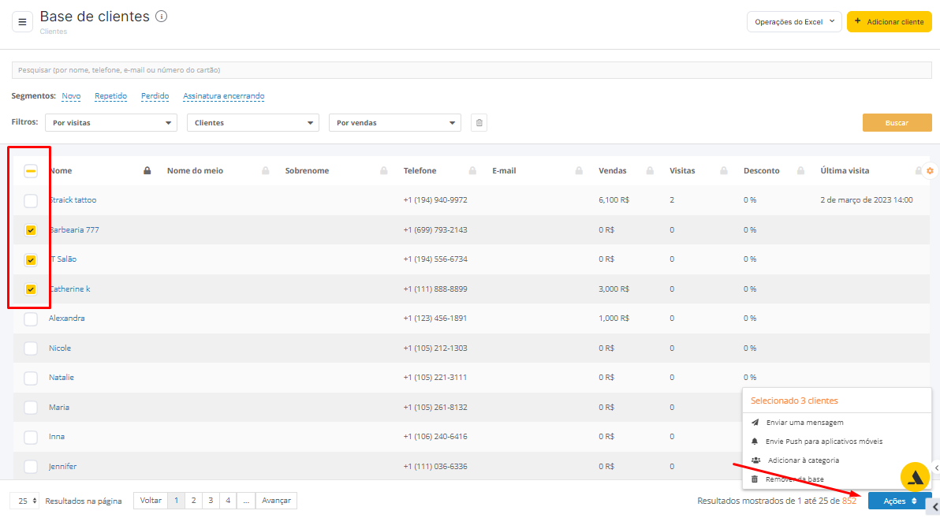Click the client search field
This screenshot has height=518, width=940.
click(x=472, y=70)
